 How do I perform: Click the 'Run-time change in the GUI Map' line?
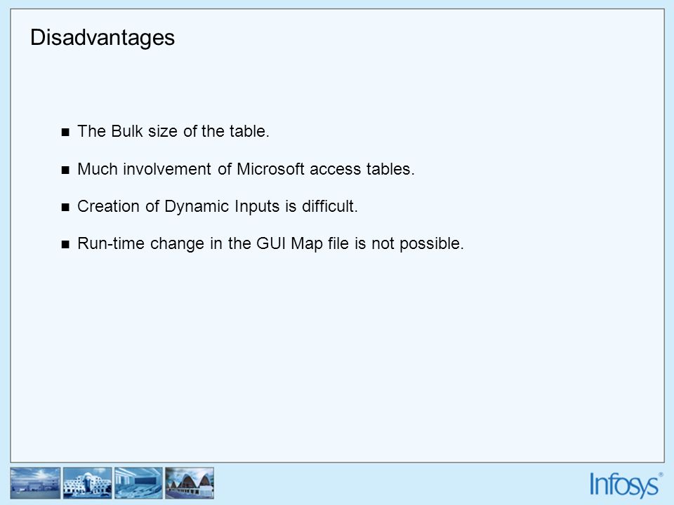click(270, 244)
